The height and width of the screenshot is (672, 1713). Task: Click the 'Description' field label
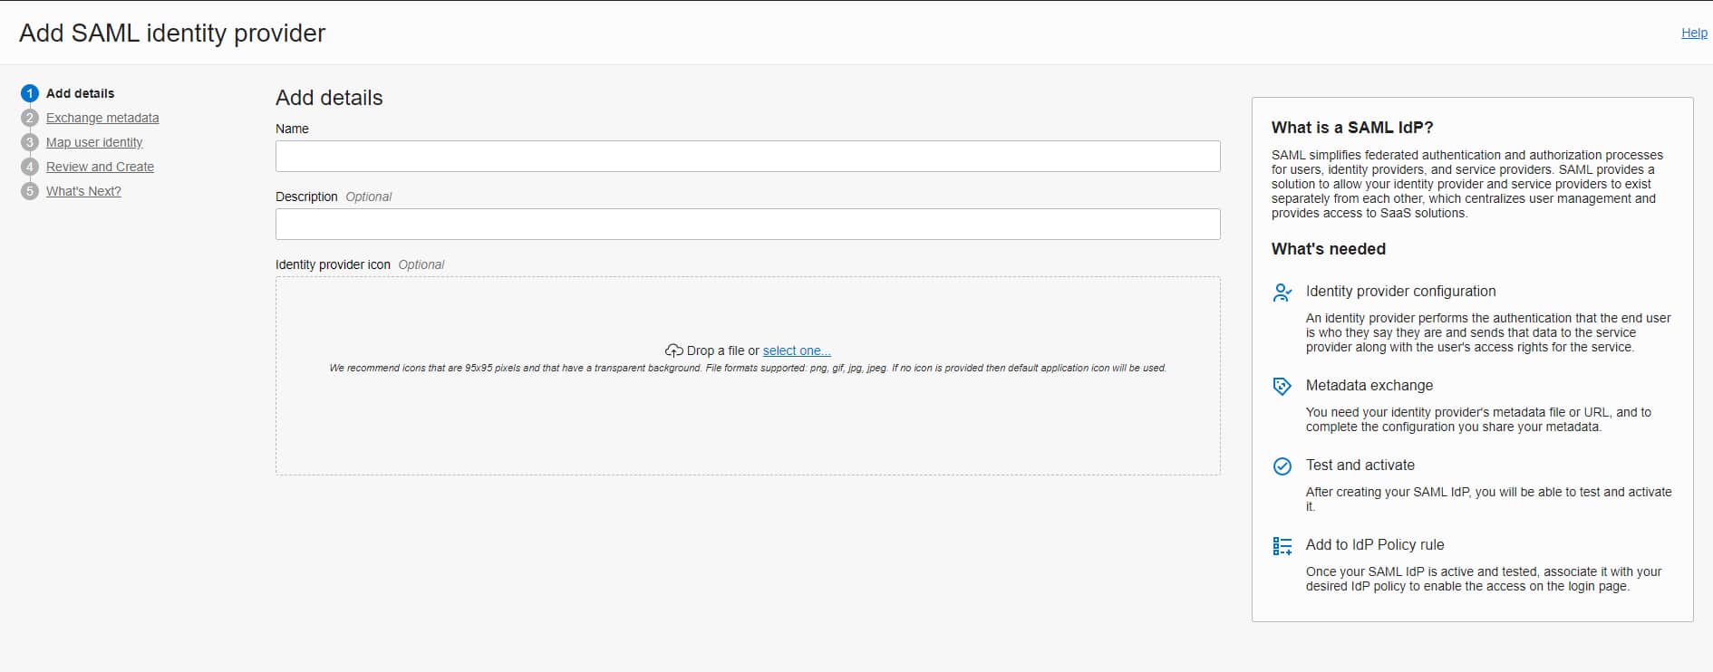point(306,197)
